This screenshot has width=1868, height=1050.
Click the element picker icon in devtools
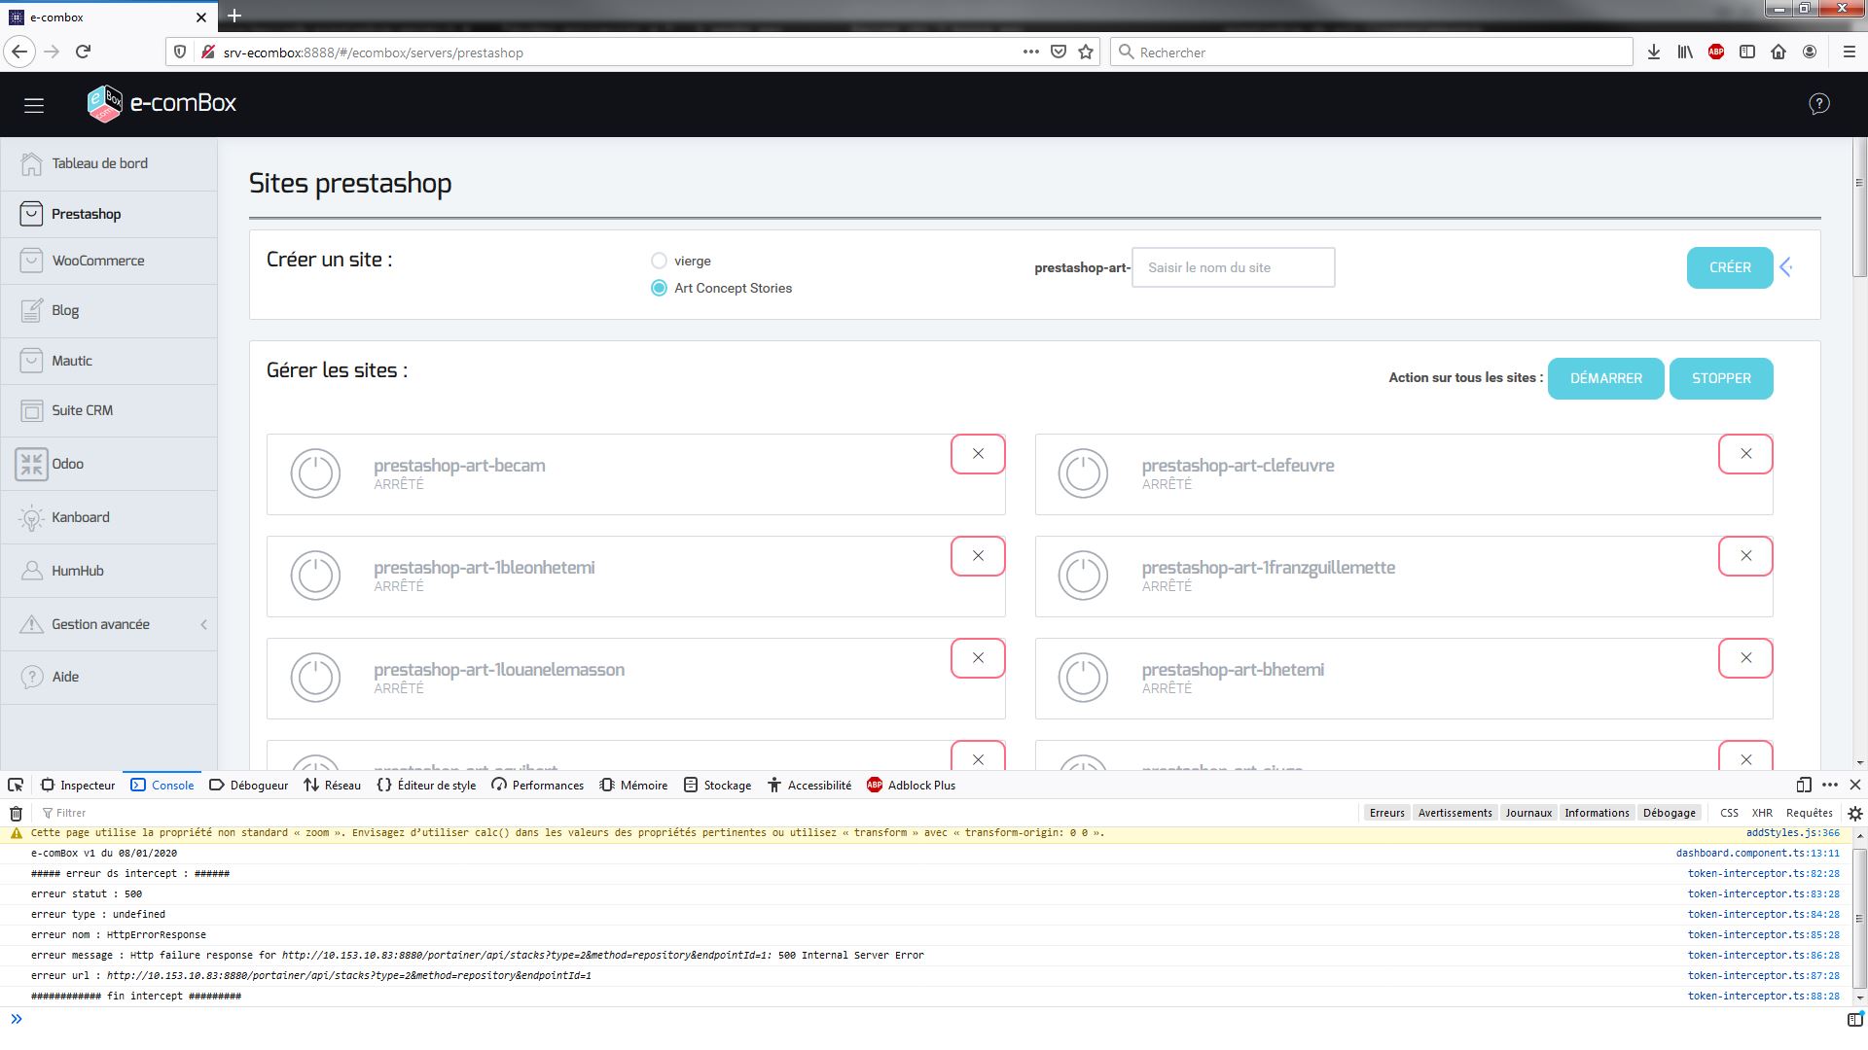point(16,785)
